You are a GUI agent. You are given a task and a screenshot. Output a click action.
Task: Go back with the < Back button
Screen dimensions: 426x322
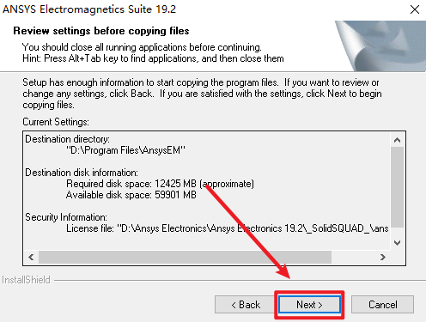coord(246,305)
